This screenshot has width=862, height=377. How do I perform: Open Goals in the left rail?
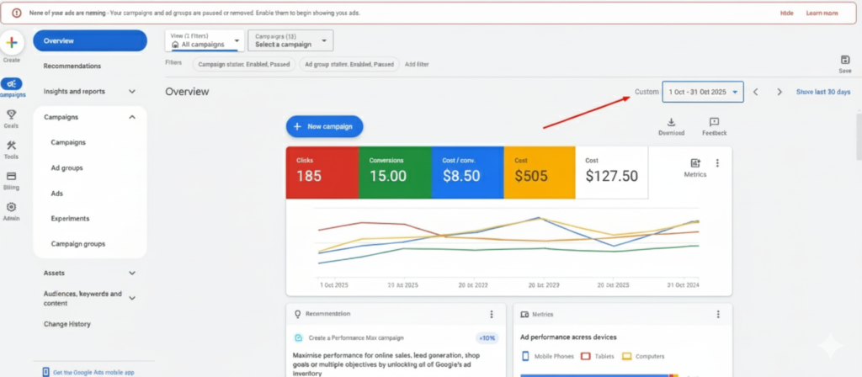[x=12, y=116]
